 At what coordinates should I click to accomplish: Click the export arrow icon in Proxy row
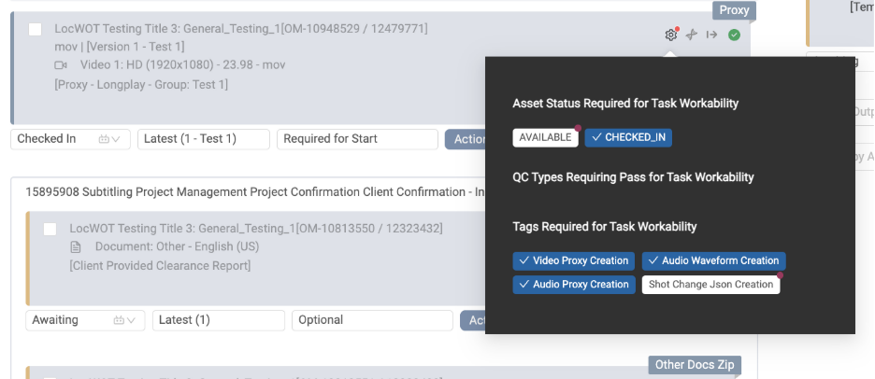(x=711, y=35)
